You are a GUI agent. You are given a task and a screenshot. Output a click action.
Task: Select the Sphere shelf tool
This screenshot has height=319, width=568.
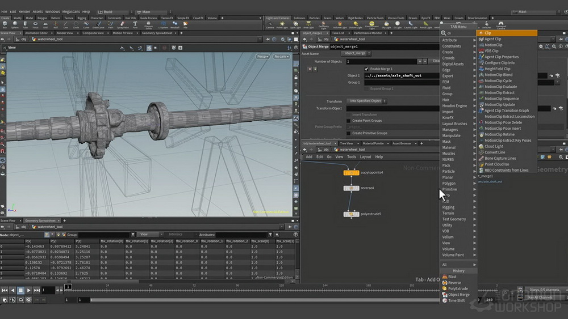(x=15, y=24)
